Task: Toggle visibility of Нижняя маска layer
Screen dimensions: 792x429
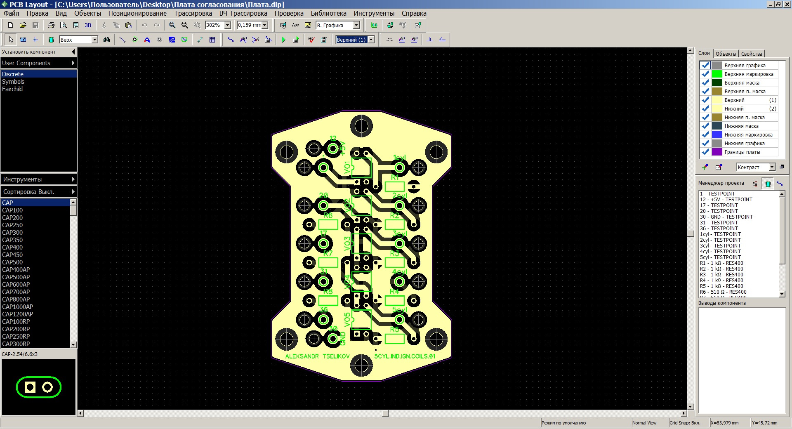Action: pyautogui.click(x=705, y=126)
